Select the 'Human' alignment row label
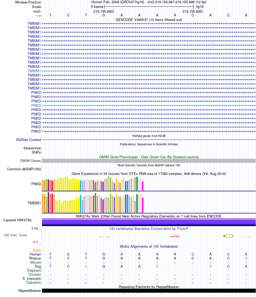The height and width of the screenshot is (297, 256). (35, 254)
